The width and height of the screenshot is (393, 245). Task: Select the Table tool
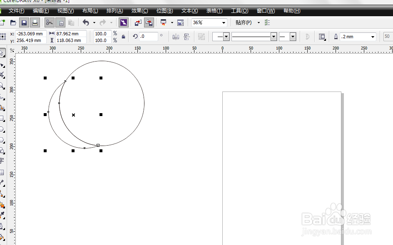click(2, 172)
